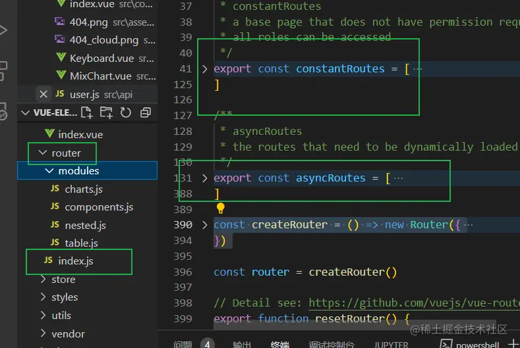Open the github vue-router link in comment
The width and height of the screenshot is (520, 348).
414,303
